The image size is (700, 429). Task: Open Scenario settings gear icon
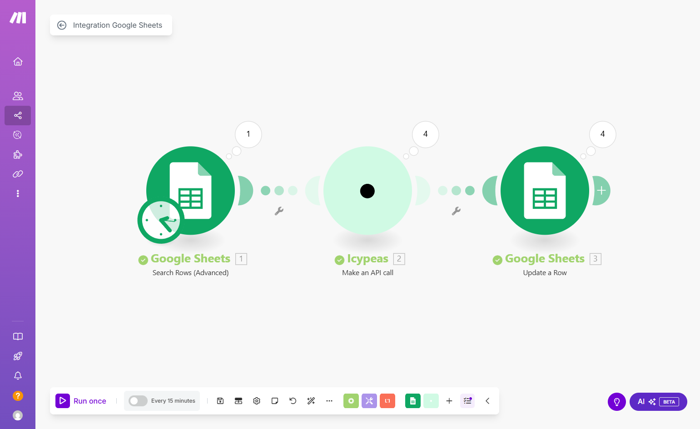coord(257,401)
